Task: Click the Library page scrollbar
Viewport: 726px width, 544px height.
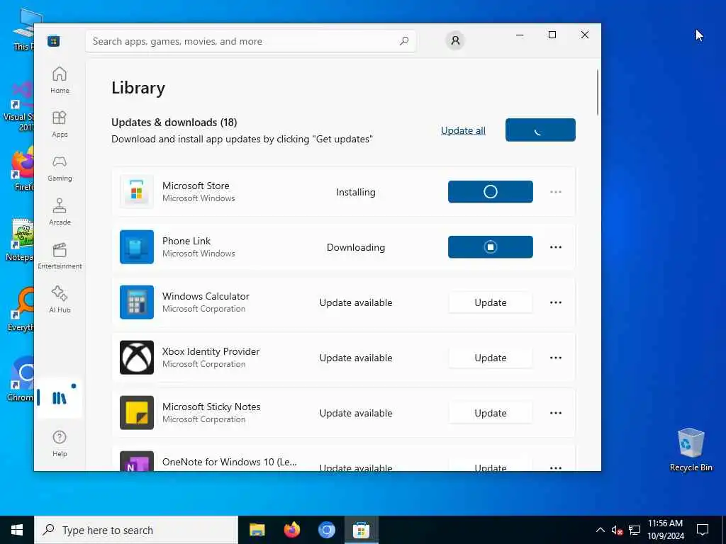Action: [597, 92]
